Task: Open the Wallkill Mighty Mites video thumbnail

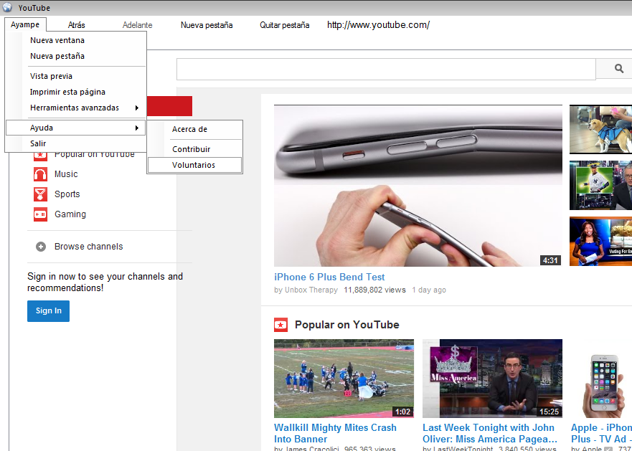Action: pyautogui.click(x=343, y=378)
